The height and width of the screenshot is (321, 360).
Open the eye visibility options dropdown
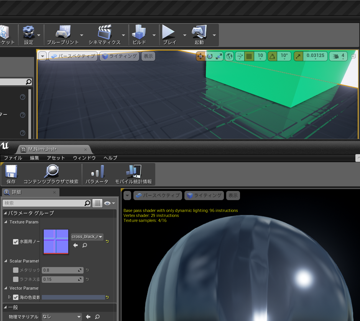coord(110,203)
